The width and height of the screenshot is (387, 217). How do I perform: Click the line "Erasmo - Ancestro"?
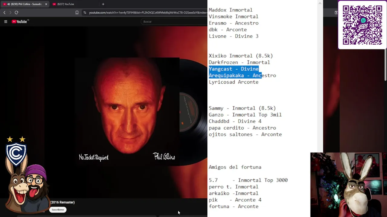point(233,23)
